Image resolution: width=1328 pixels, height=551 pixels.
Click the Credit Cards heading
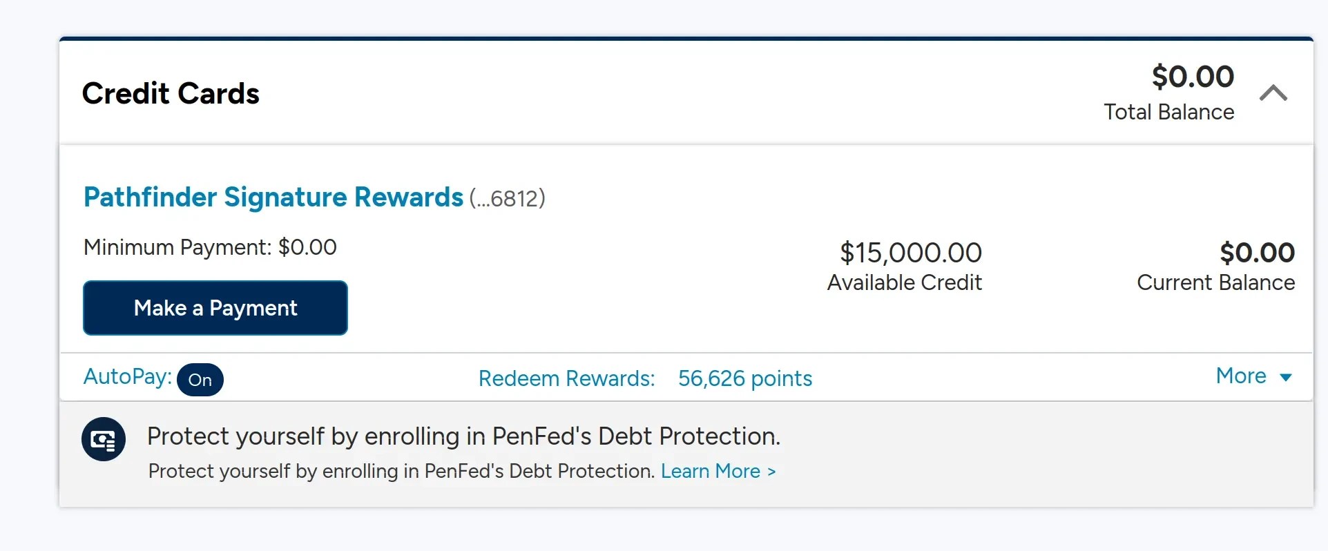click(171, 93)
